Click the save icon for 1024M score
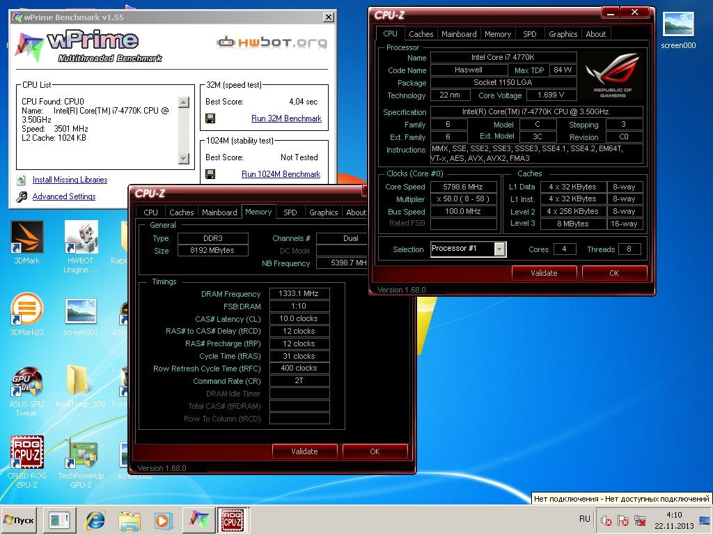713x535 pixels. tap(210, 174)
